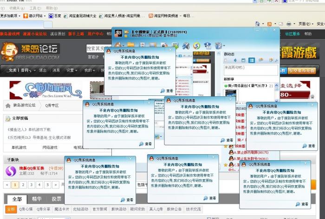
Task: Click 新手上路 in the site header
Action: (76, 34)
